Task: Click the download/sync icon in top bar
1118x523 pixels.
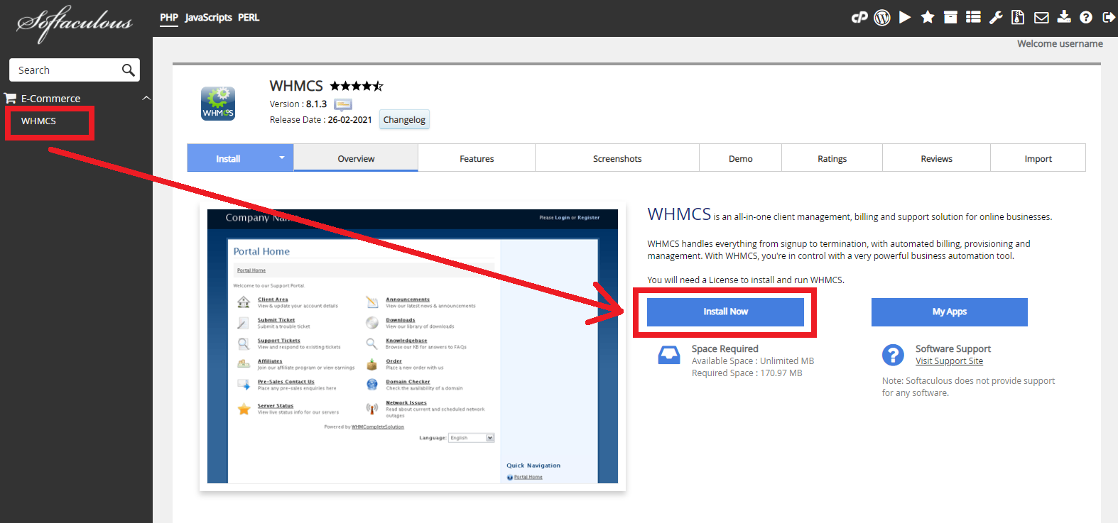Action: coord(1063,17)
